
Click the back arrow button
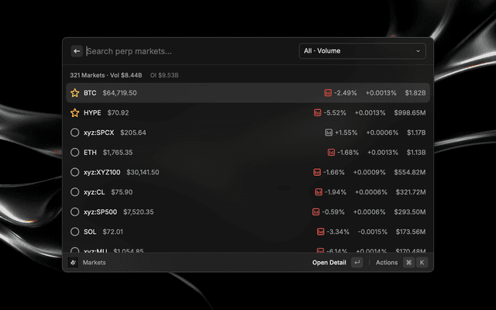(x=77, y=51)
